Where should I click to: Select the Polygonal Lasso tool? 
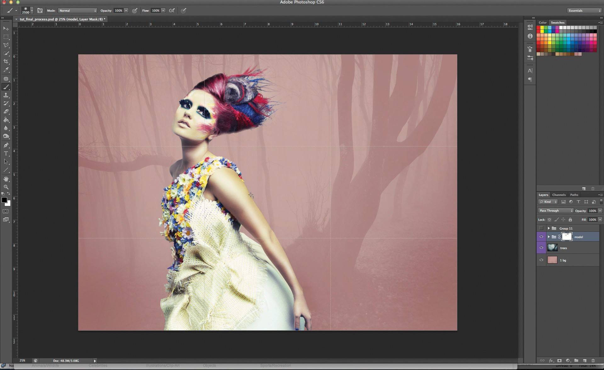tap(6, 45)
